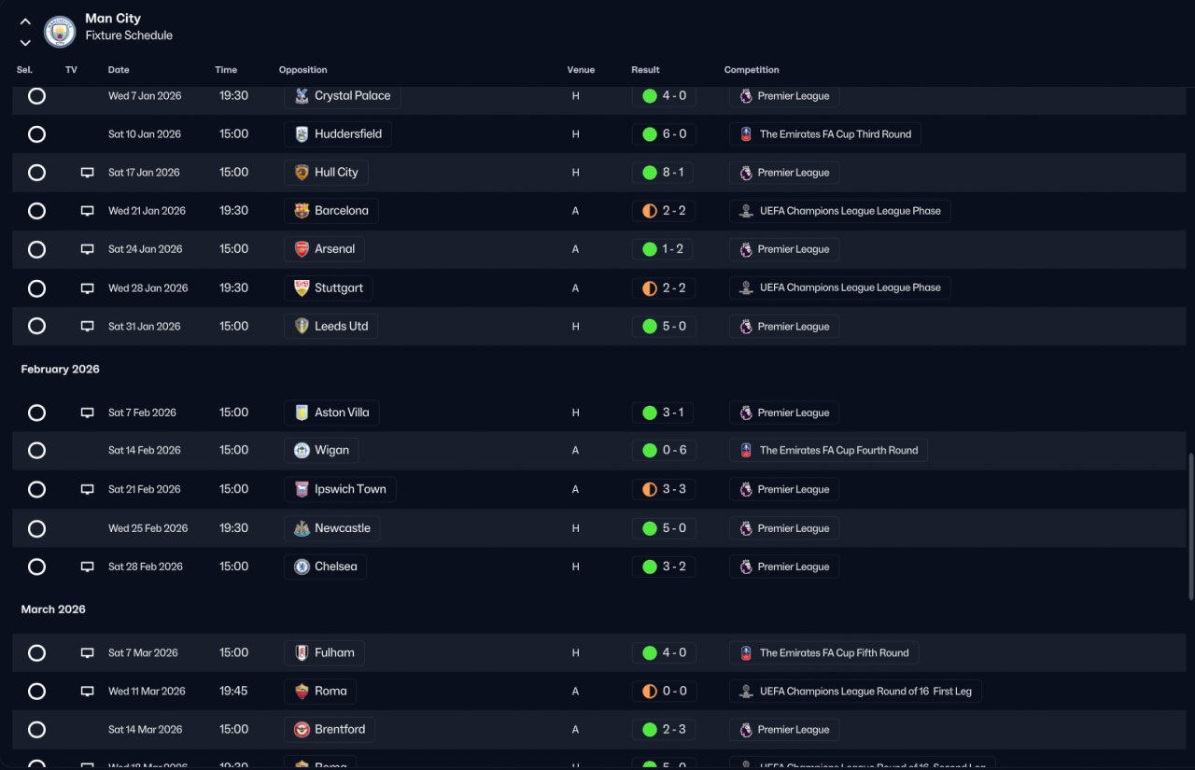
Task: Select the Crystal Palace fixture radio button
Action: click(36, 95)
